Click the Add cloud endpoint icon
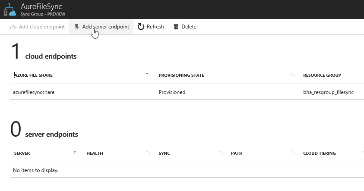 pos(13,27)
